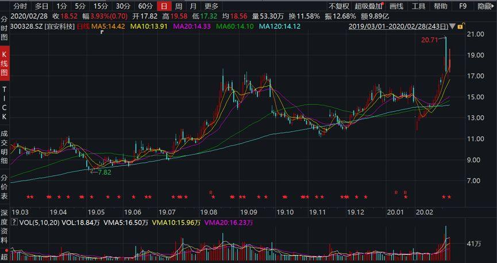Switch to 周 weekly period

[x=179, y=6]
